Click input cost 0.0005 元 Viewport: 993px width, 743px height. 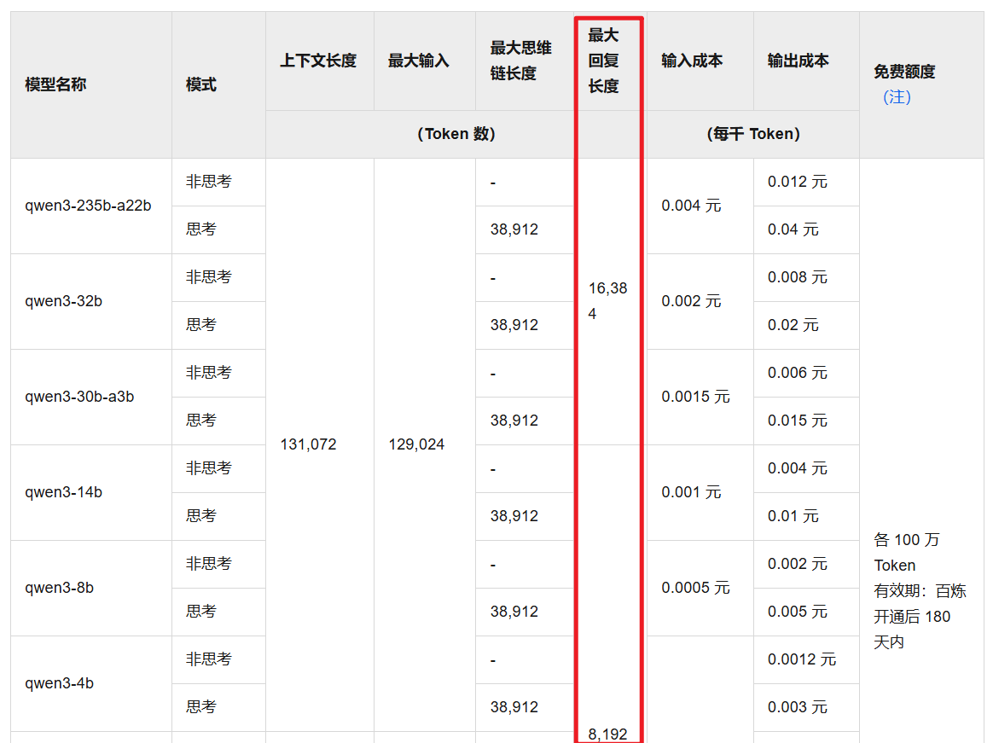[x=695, y=588]
